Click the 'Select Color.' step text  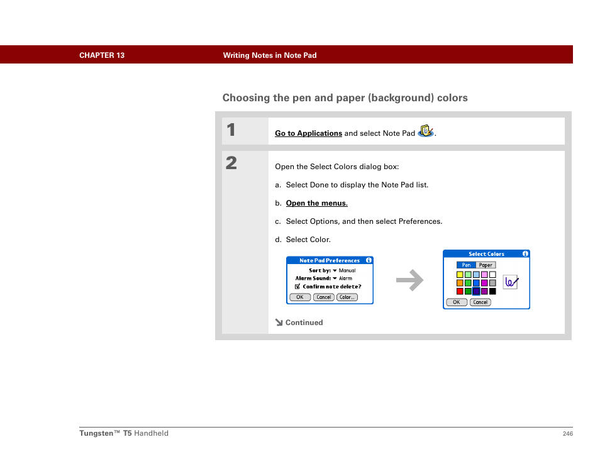tap(308, 240)
